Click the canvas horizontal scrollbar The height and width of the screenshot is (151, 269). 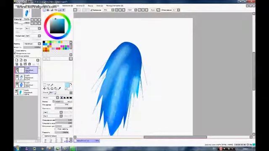click(175, 137)
